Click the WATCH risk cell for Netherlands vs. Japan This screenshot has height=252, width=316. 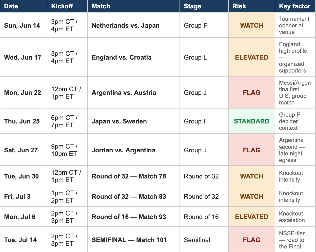click(x=252, y=25)
